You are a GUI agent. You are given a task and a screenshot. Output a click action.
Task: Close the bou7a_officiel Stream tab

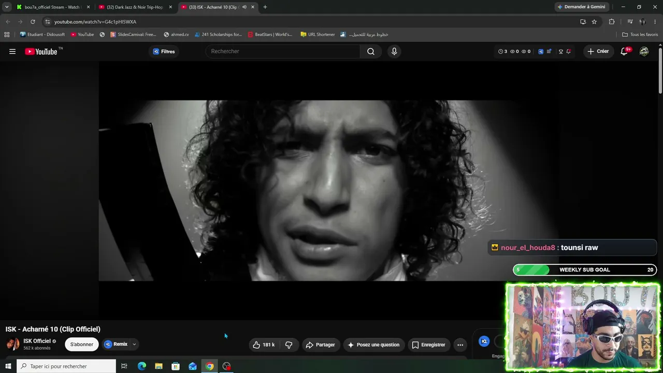pos(88,7)
